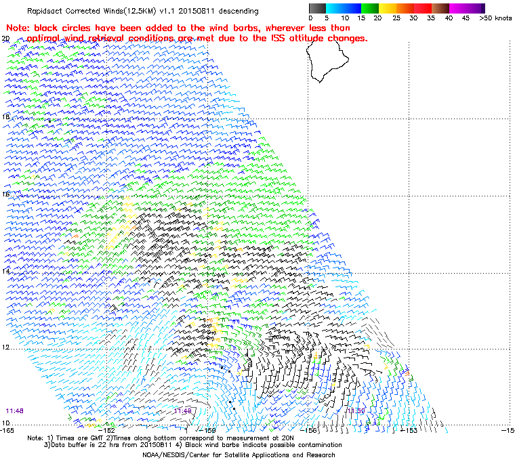
Task: Click the magenta 40-45 knots legend swatch
Action: click(458, 8)
